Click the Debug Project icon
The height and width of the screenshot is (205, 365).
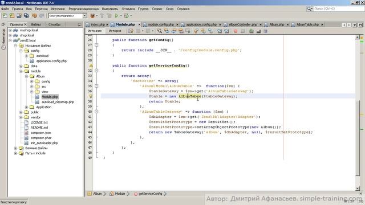pos(126,15)
